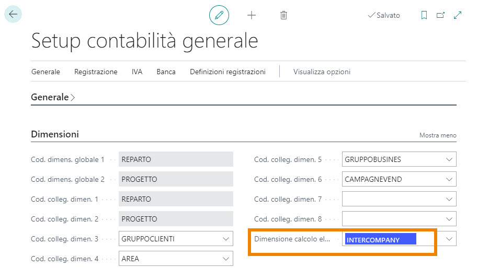The width and height of the screenshot is (489, 279).
Task: Click the expand to full screen icon
Action: 458,15
